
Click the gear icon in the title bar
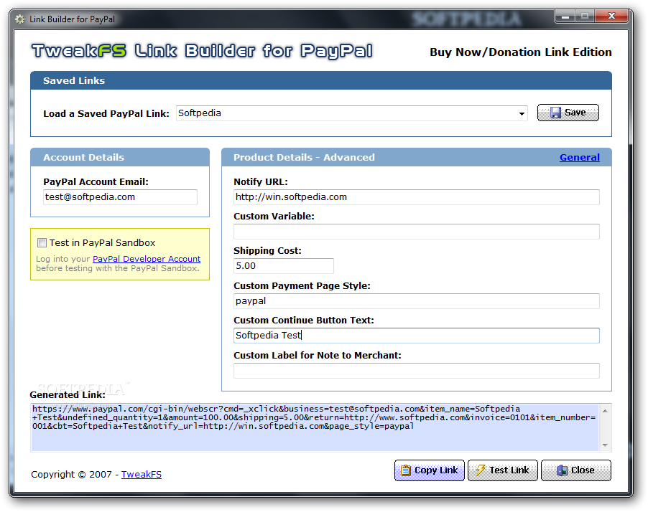click(19, 19)
